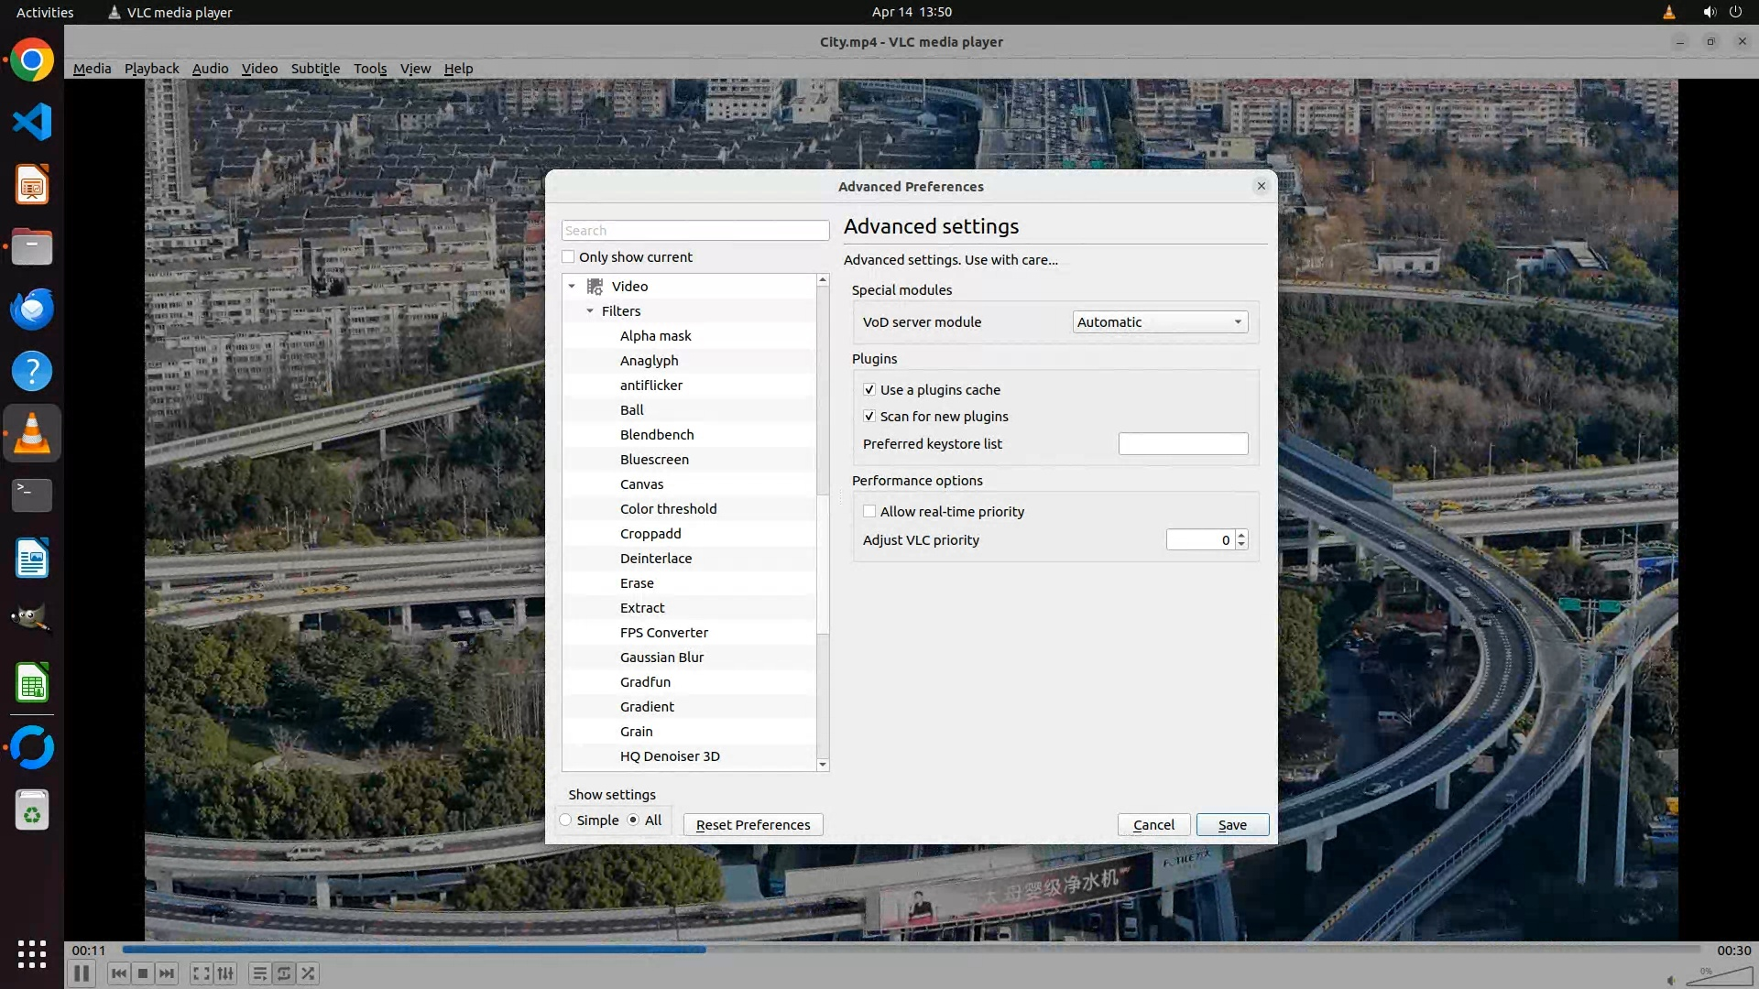This screenshot has width=1759, height=989.
Task: Uncheck Use a plugins cache
Action: (x=869, y=390)
